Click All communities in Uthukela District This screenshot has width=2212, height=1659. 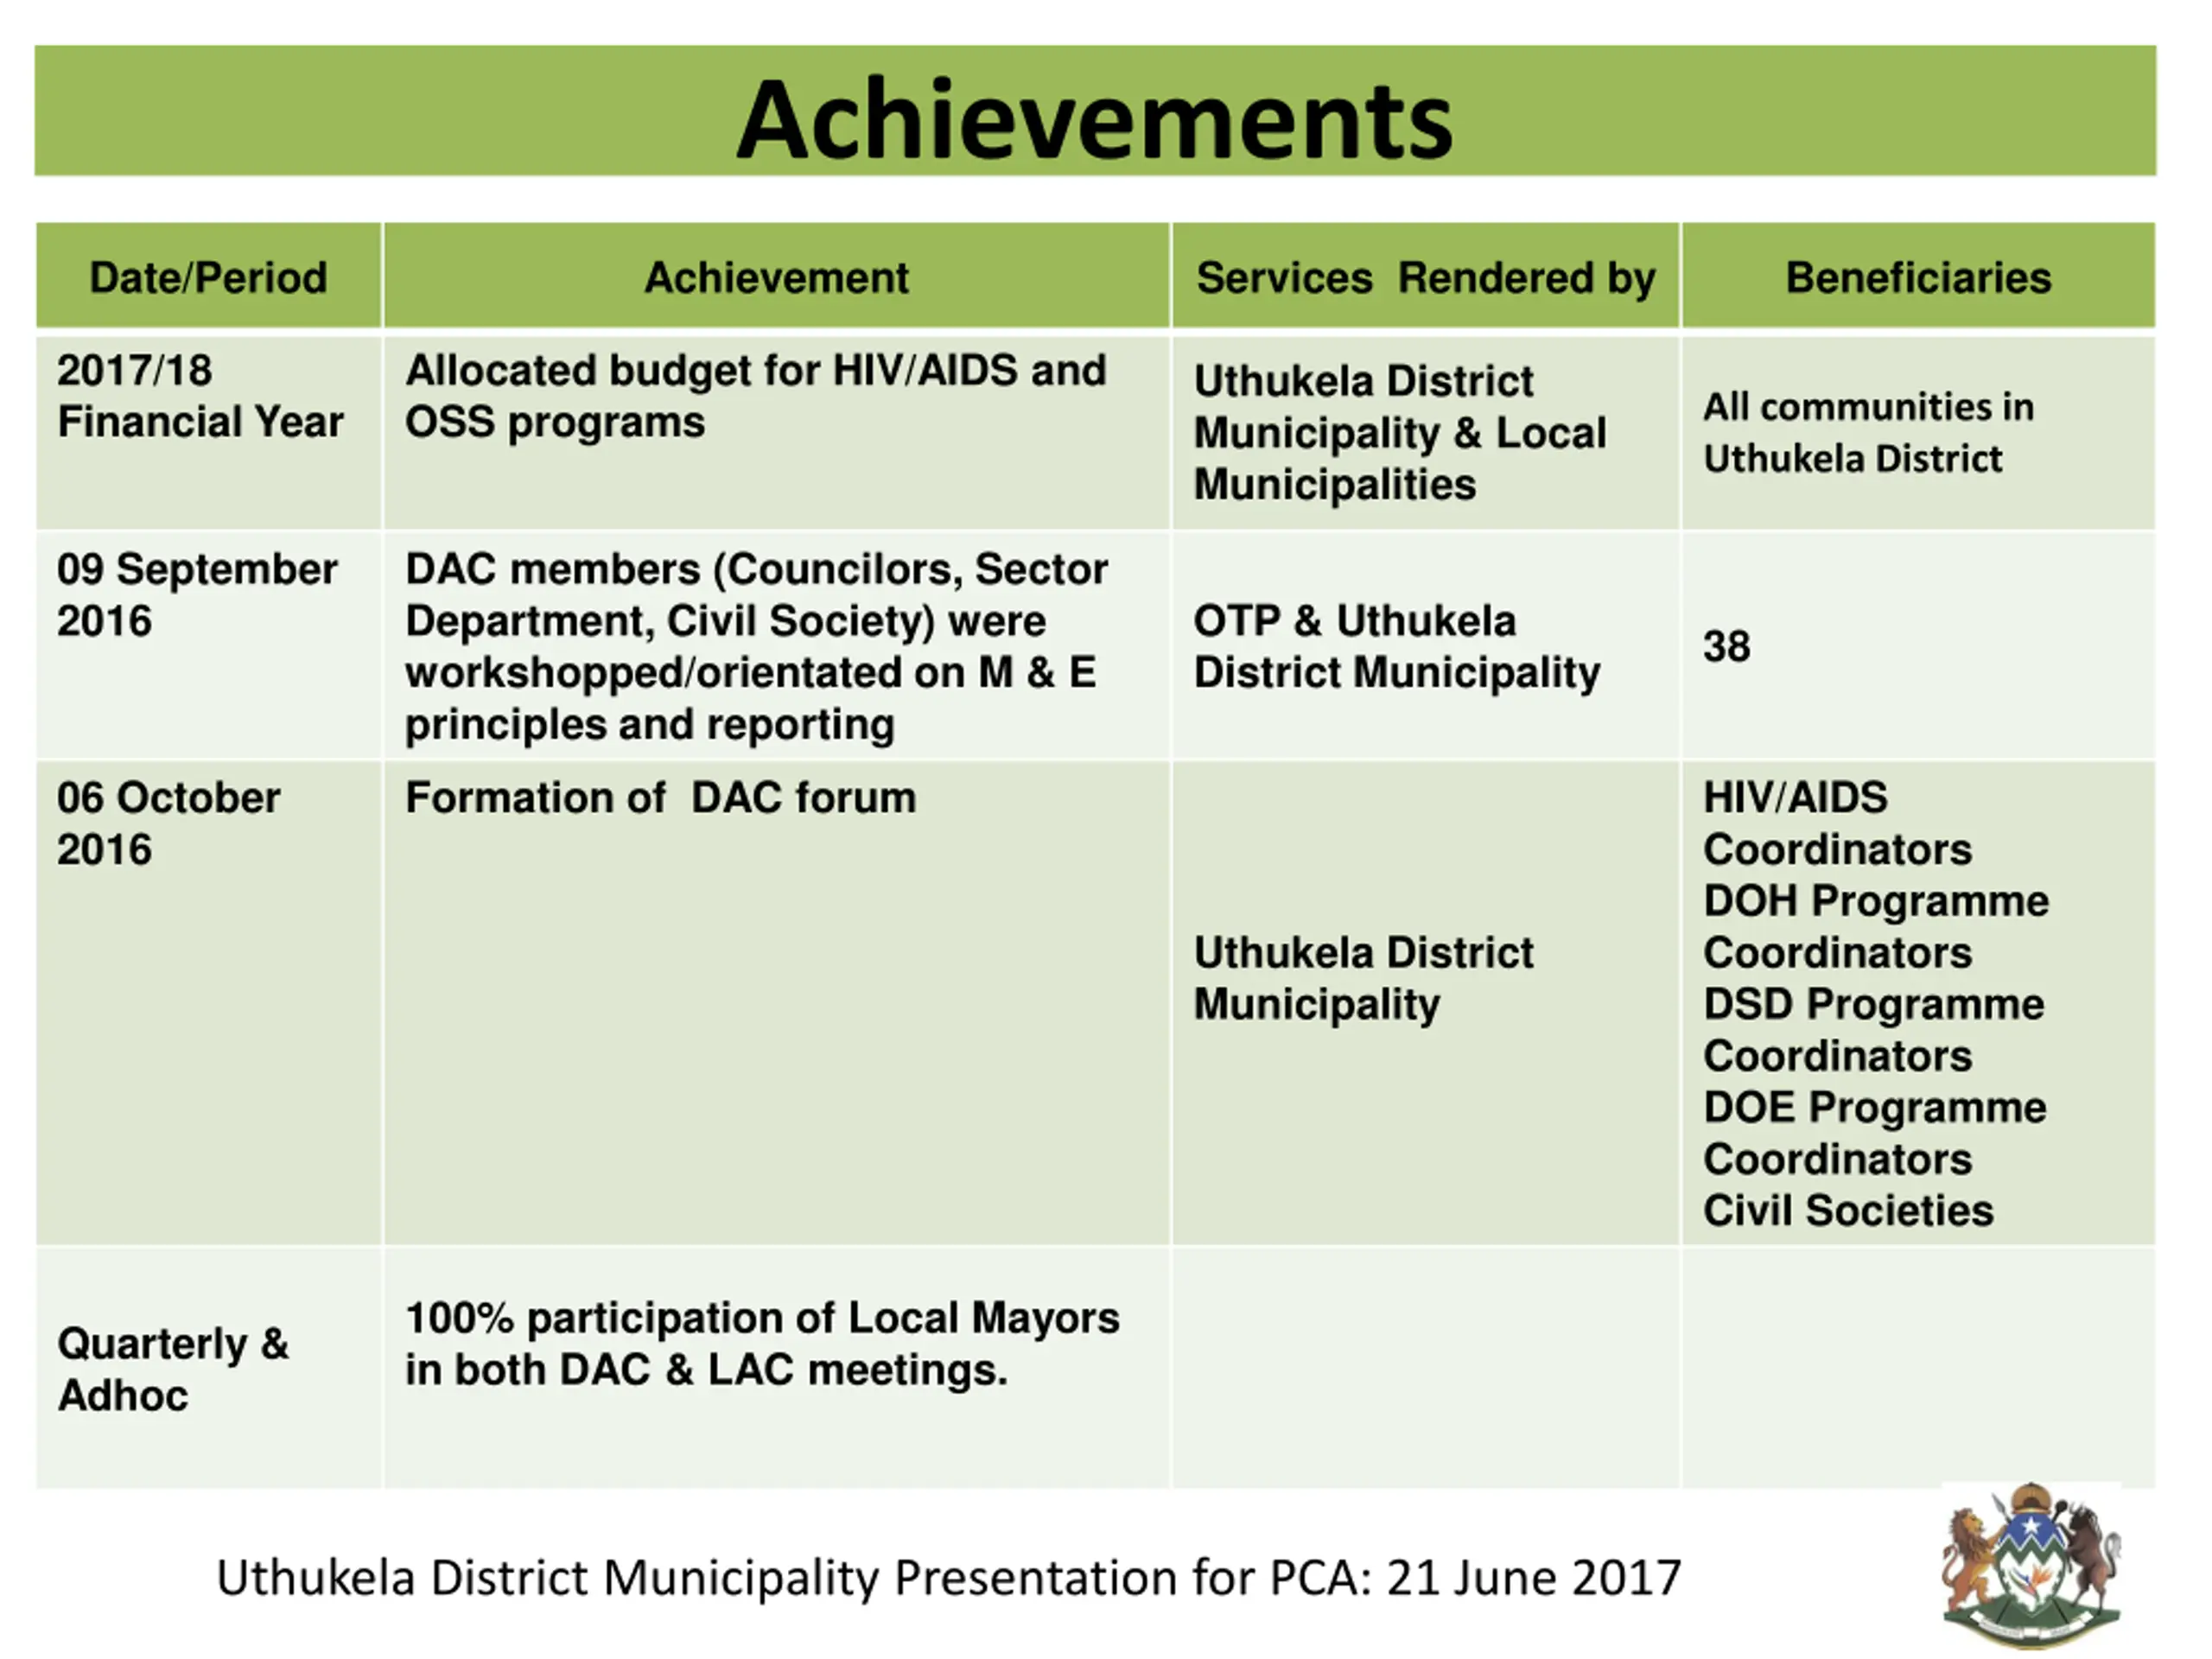coord(1867,432)
